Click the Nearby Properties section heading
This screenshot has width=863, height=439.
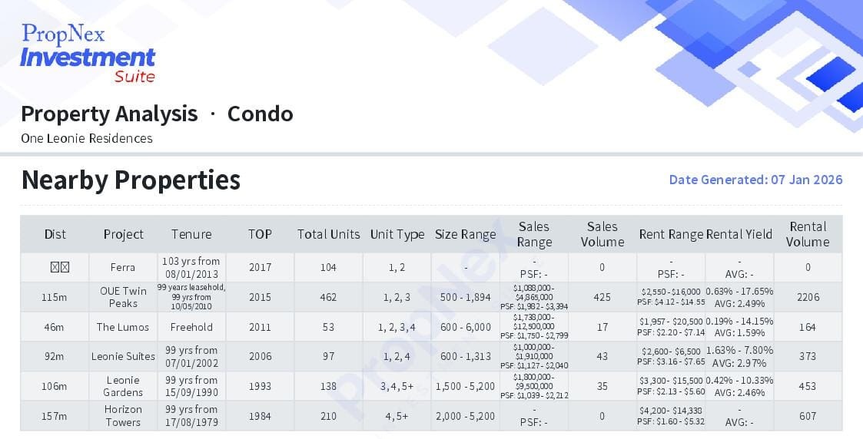131,180
